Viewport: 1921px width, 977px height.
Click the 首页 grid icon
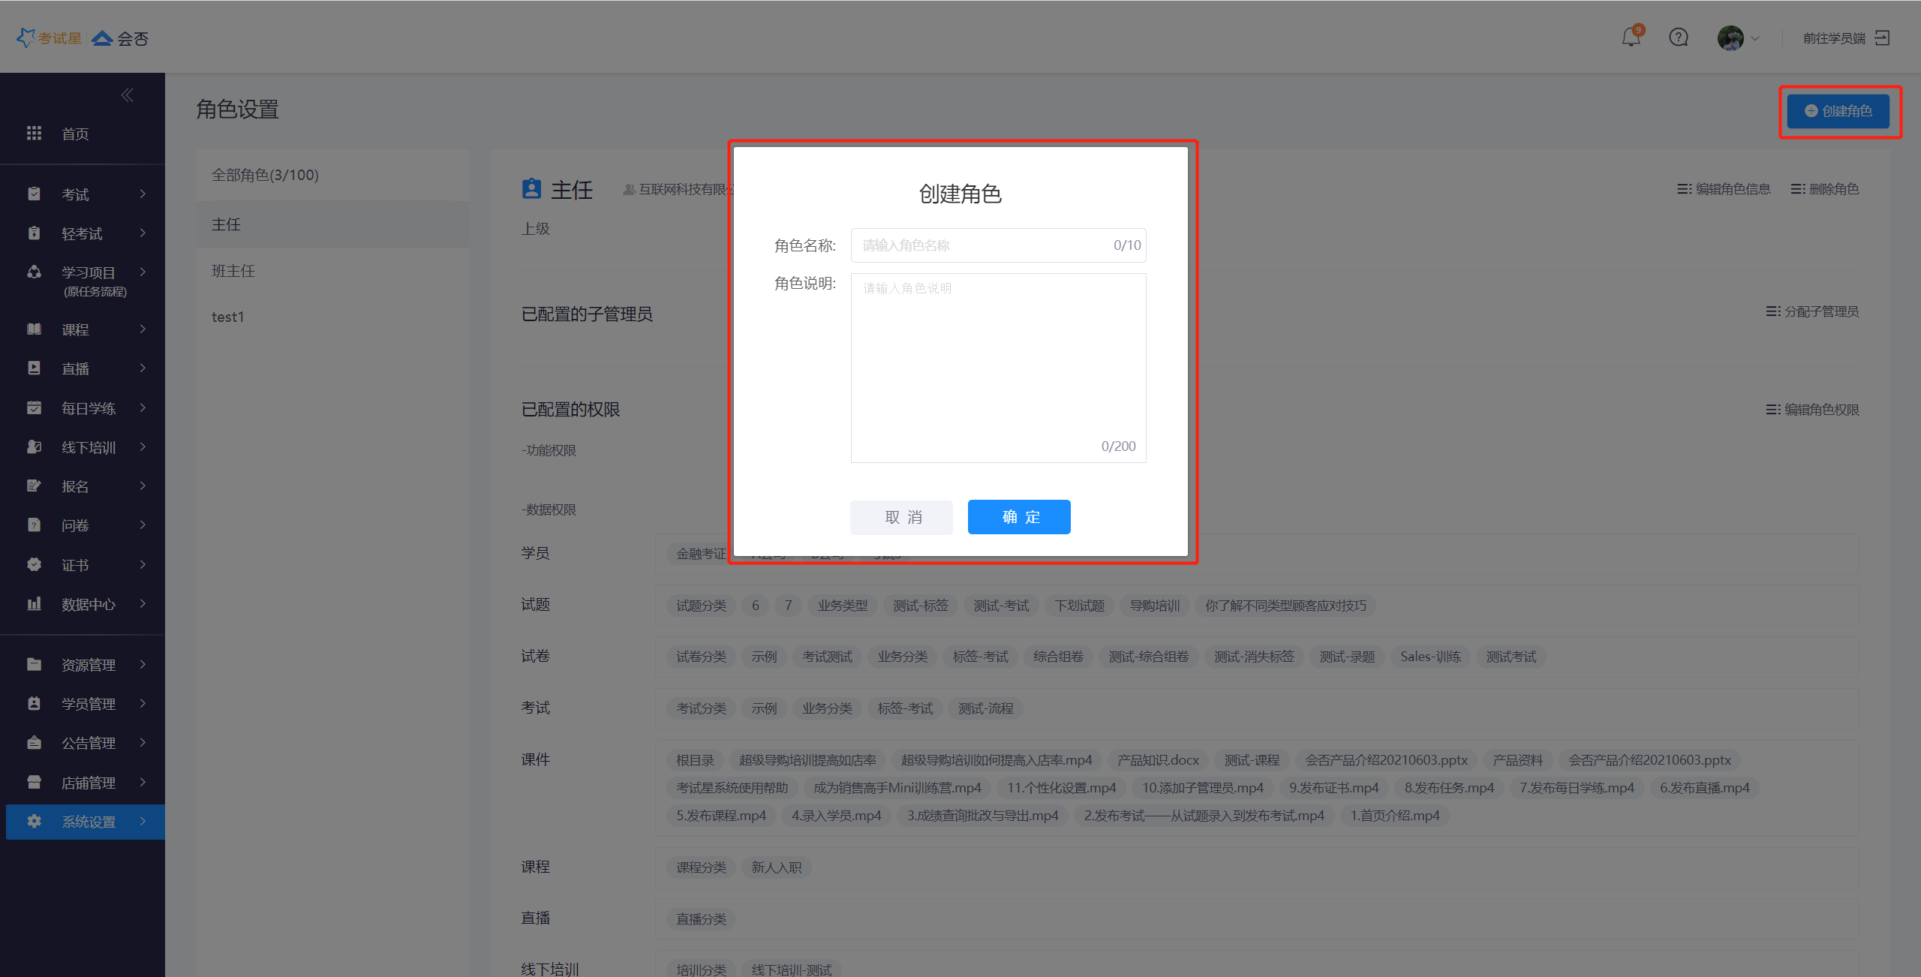pos(34,134)
